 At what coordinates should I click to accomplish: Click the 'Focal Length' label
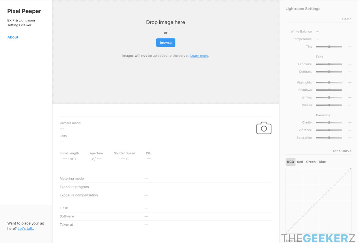(69, 153)
